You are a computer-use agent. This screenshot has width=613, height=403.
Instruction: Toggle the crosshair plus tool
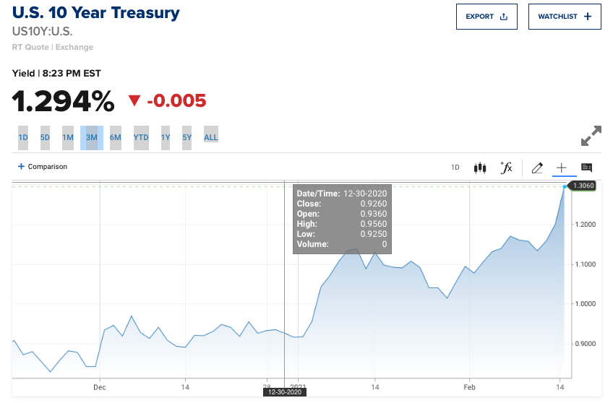(x=561, y=168)
